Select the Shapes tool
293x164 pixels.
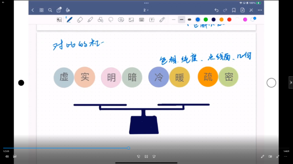pyautogui.click(x=100, y=20)
